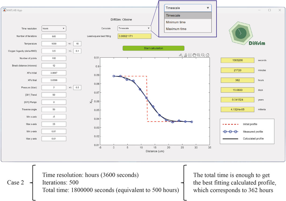Edit the Traverse angle field

54,110
